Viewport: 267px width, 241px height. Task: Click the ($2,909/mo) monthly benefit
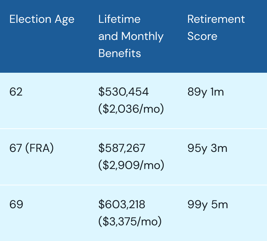(x=131, y=165)
